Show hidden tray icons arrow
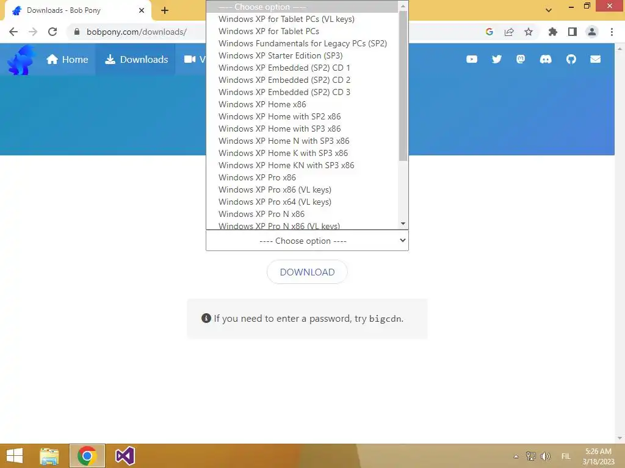This screenshot has height=468, width=625. 516,456
